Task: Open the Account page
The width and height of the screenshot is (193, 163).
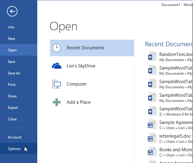Action: pyautogui.click(x=15, y=137)
